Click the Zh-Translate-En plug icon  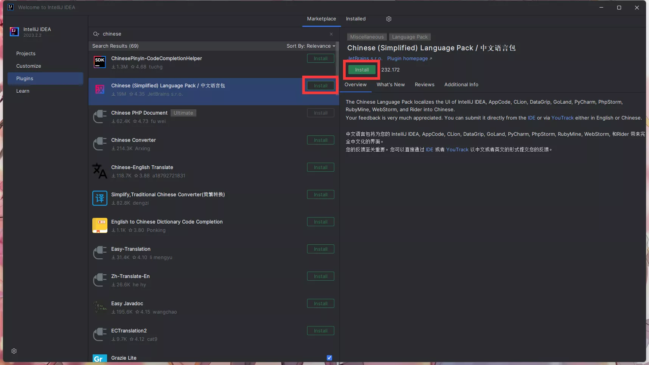click(x=100, y=280)
